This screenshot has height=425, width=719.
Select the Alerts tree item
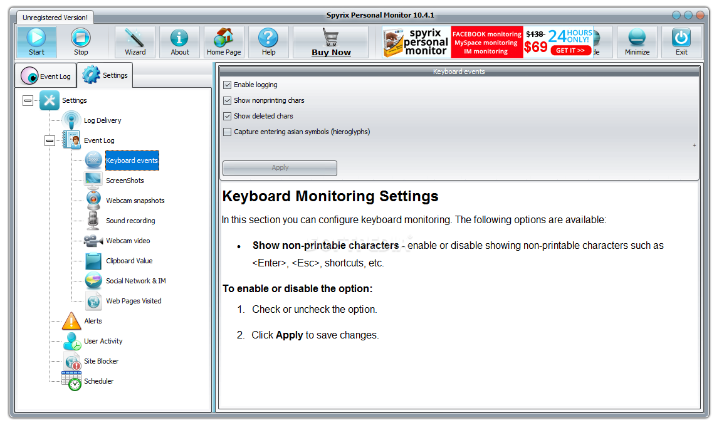tap(93, 321)
